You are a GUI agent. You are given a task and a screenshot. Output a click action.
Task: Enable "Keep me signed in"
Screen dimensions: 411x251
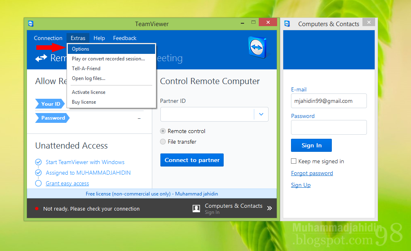point(293,161)
